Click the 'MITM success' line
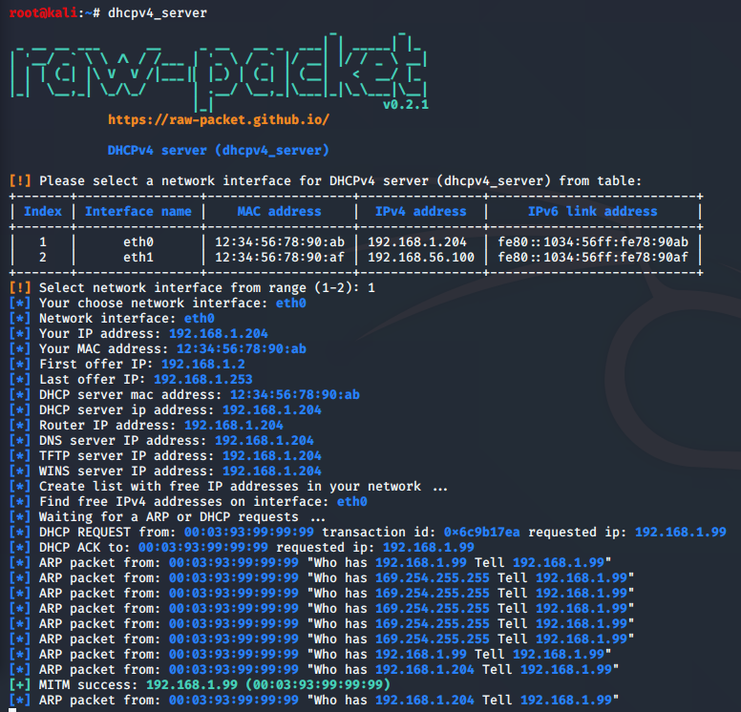The height and width of the screenshot is (712, 741). (x=200, y=684)
